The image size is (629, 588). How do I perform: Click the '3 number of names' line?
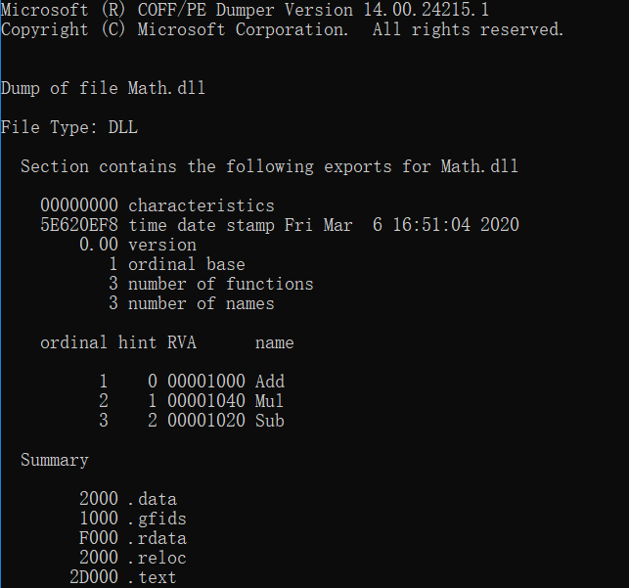(x=192, y=303)
